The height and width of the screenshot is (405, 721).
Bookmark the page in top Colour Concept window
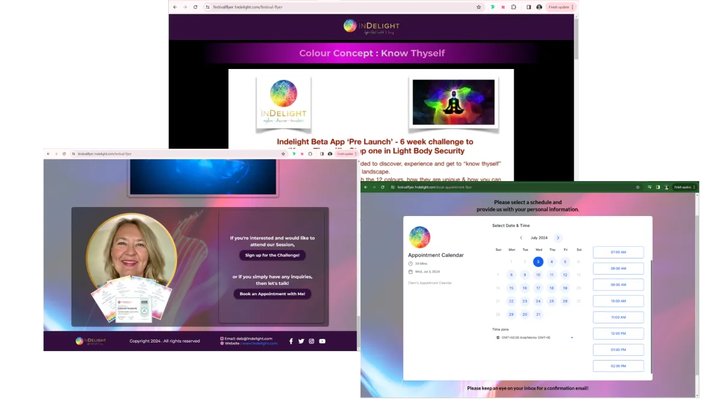(479, 7)
